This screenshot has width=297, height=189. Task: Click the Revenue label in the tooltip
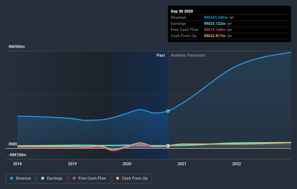178,17
